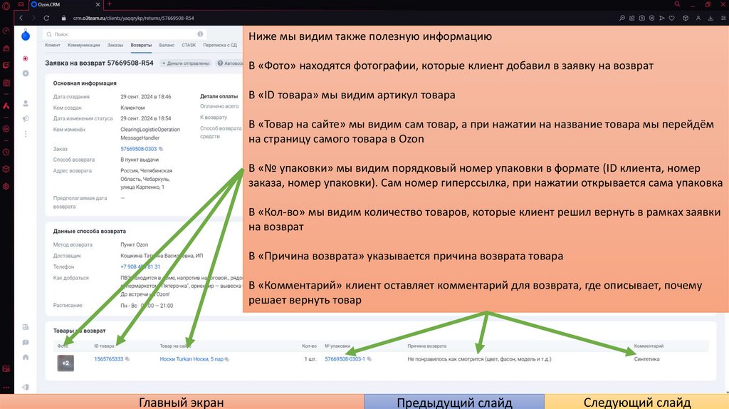Open a new browser tab with plus

point(109,4)
